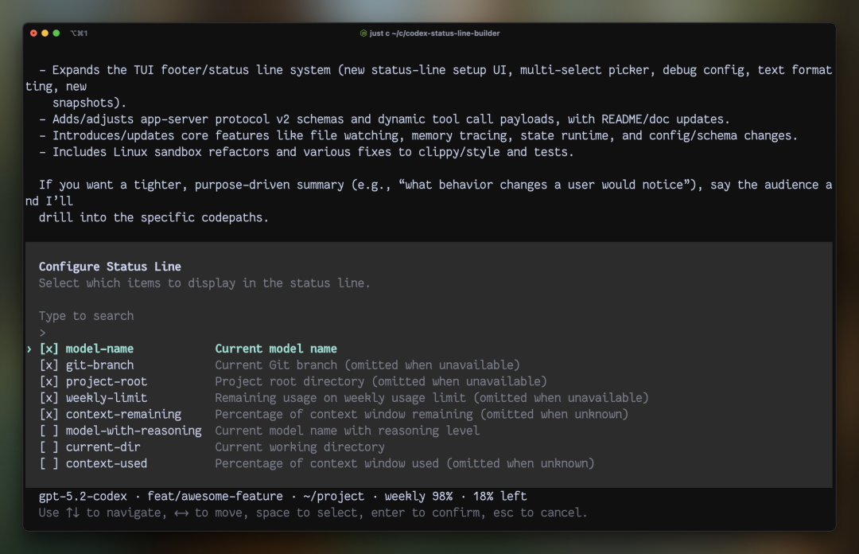Image resolution: width=859 pixels, height=554 pixels.
Task: Toggle the model-name checkbox
Action: coord(49,349)
